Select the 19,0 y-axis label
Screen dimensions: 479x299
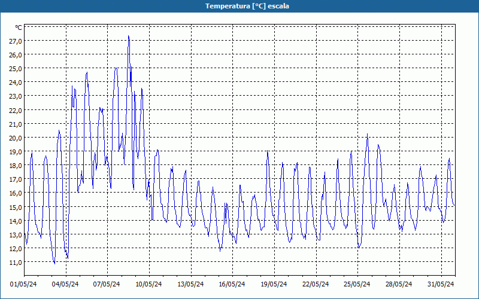click(x=16, y=152)
